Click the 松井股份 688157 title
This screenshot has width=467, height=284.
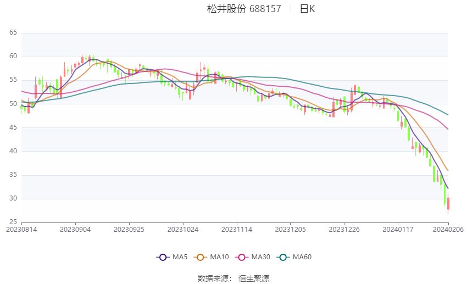[x=244, y=9]
